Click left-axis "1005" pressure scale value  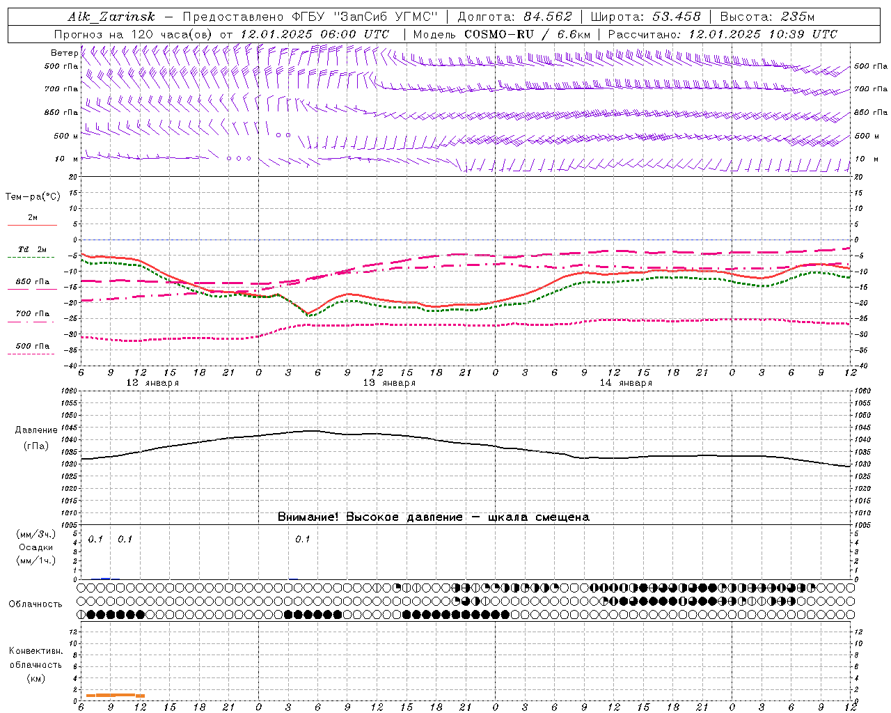click(70, 525)
